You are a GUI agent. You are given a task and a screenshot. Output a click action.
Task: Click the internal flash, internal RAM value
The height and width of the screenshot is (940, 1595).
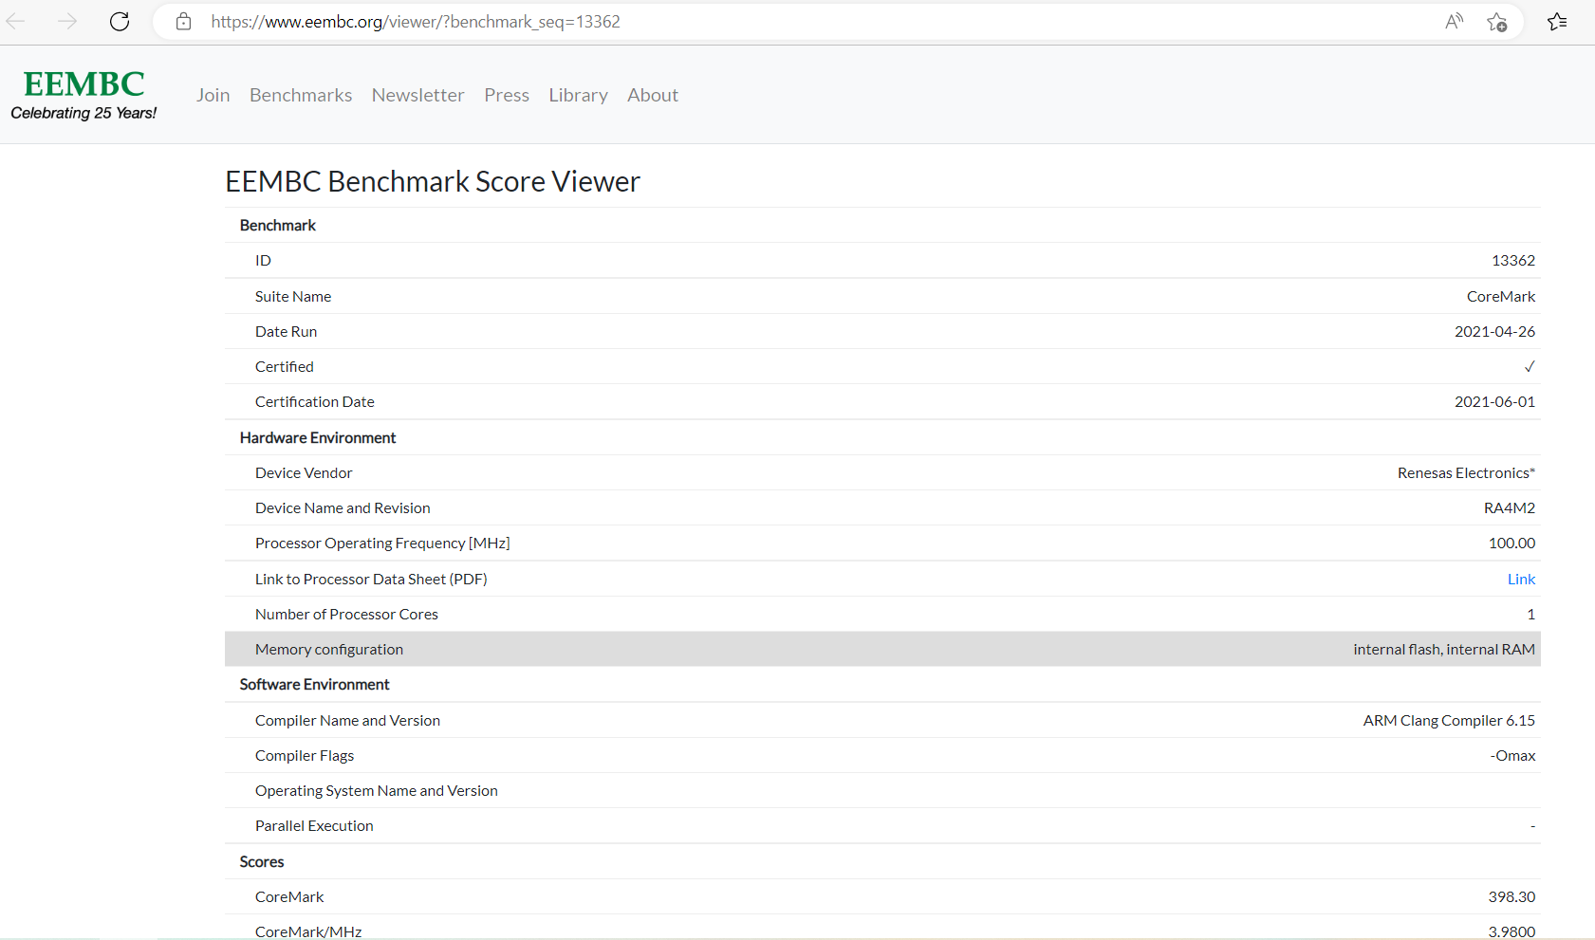click(x=1444, y=649)
